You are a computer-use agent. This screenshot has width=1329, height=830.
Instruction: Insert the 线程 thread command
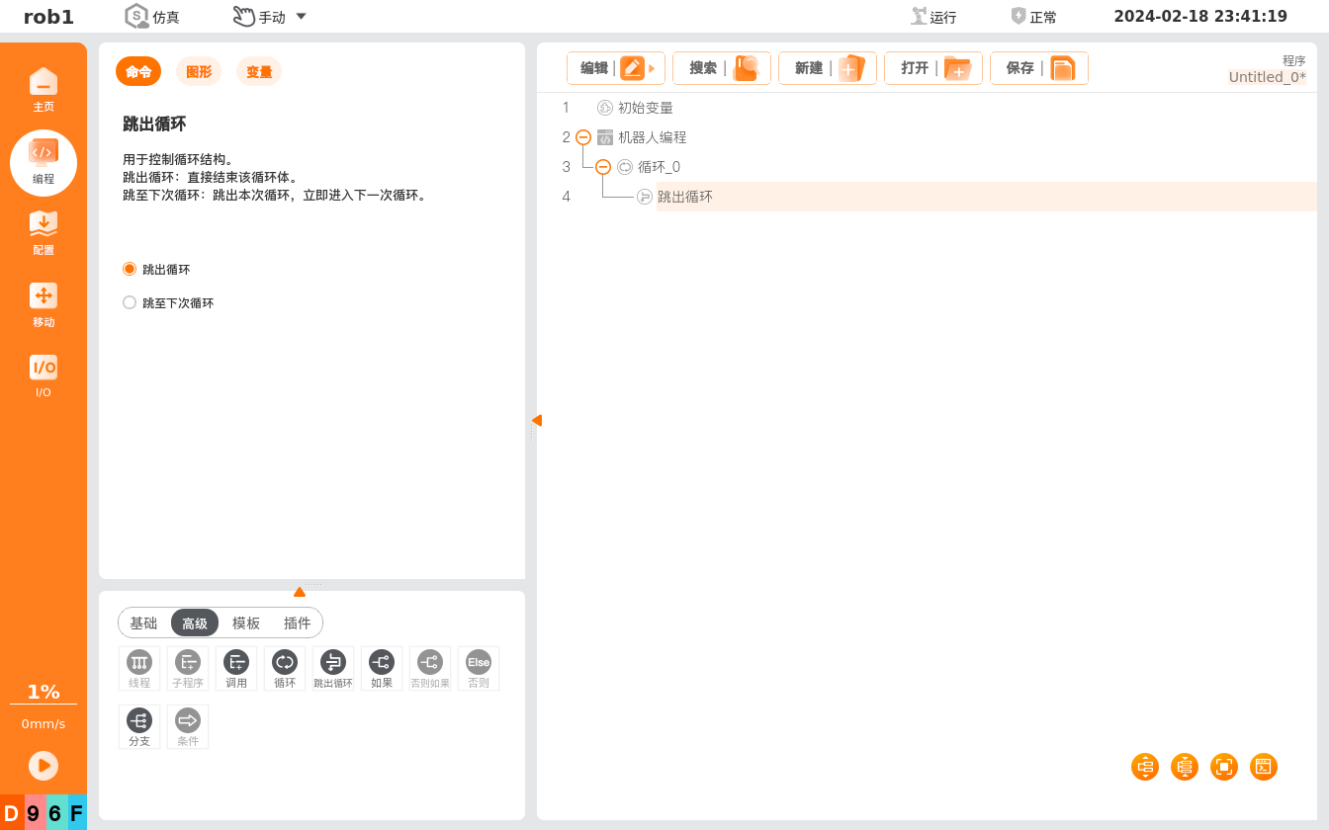point(139,669)
